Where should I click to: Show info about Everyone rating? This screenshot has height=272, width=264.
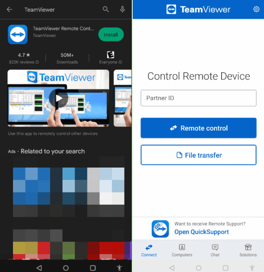(x=120, y=62)
